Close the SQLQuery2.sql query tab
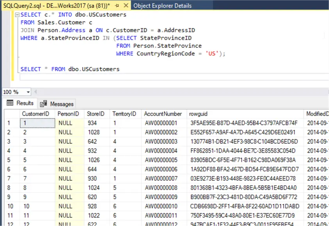Viewport: 329px width, 226px height. pyautogui.click(x=125, y=6)
